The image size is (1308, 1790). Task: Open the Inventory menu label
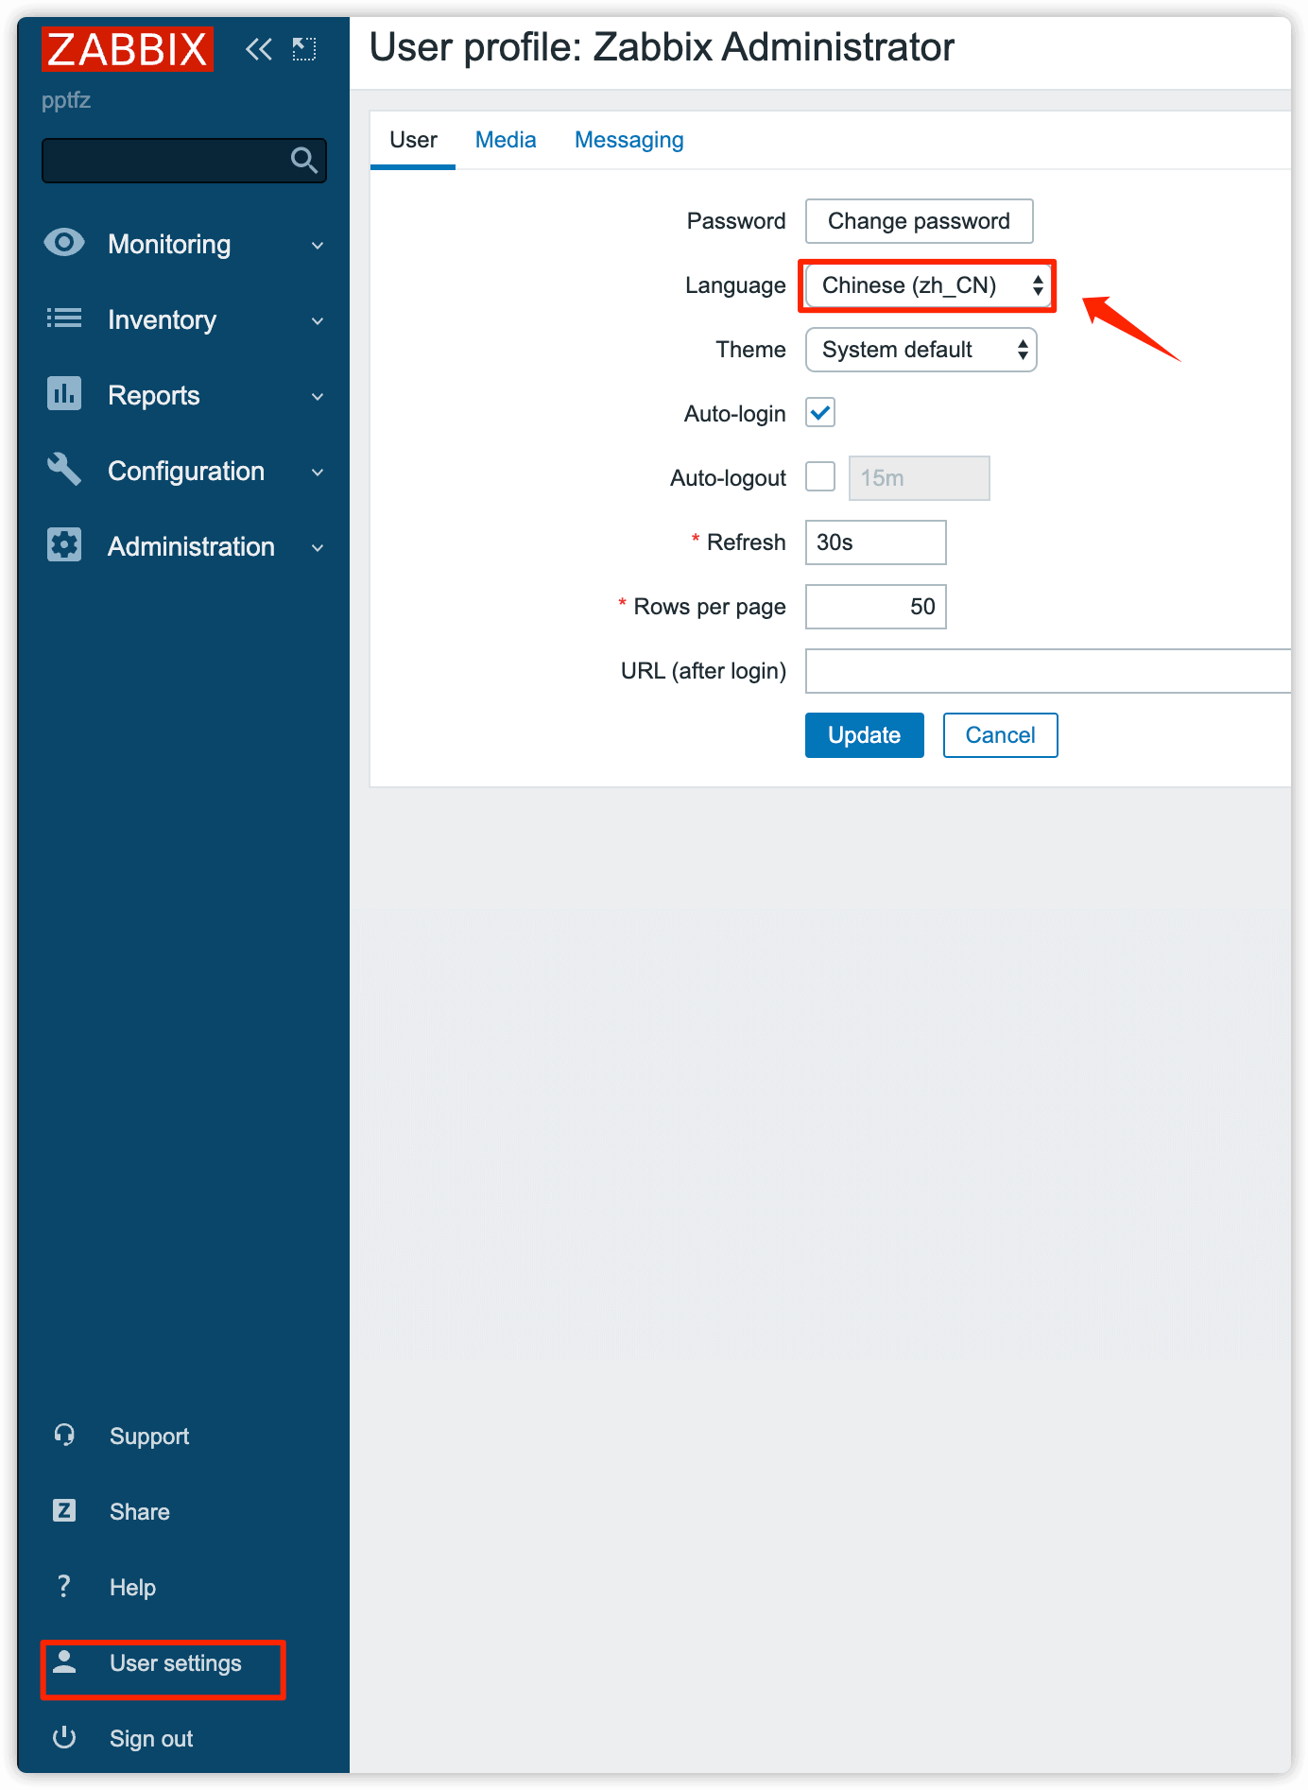coord(163,319)
